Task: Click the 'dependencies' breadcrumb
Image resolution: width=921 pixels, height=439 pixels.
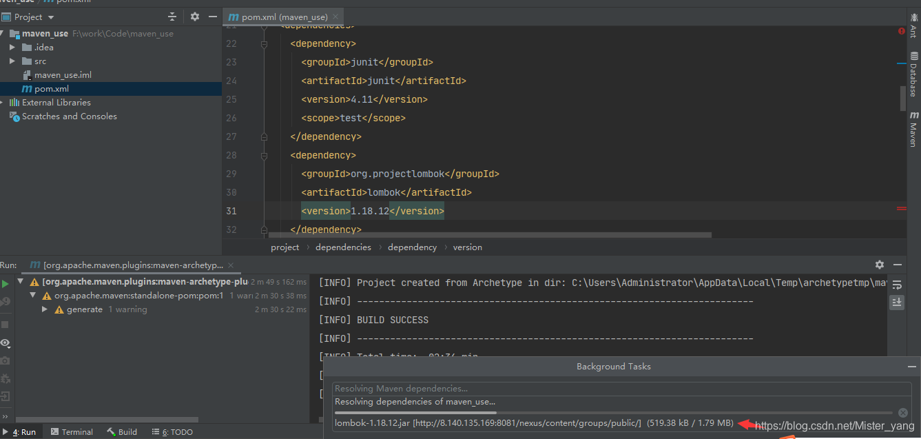Action: tap(343, 247)
